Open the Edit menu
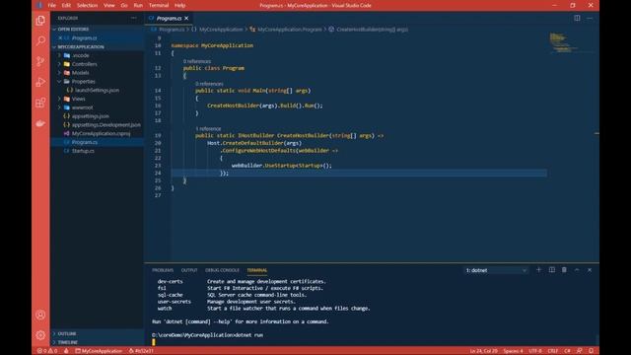The image size is (631, 355). (66, 5)
